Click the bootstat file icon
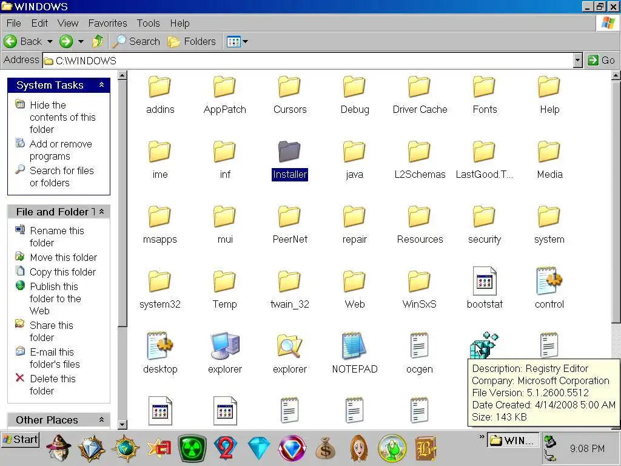 pos(485,281)
